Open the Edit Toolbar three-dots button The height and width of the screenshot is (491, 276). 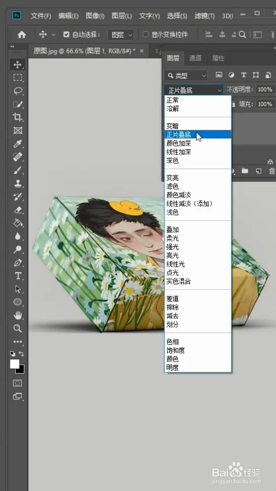click(18, 341)
